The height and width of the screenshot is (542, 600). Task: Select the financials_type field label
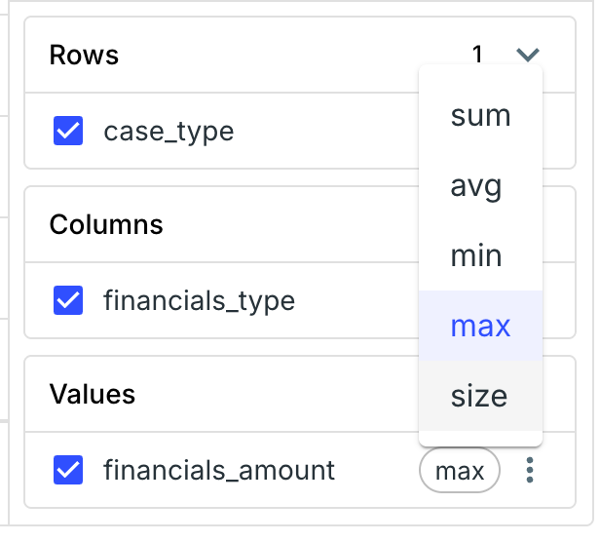pos(199,301)
